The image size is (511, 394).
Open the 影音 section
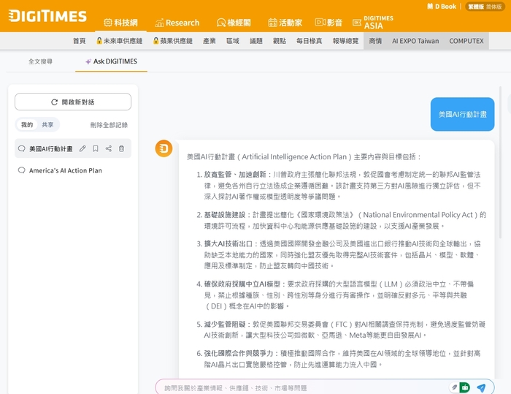click(328, 22)
